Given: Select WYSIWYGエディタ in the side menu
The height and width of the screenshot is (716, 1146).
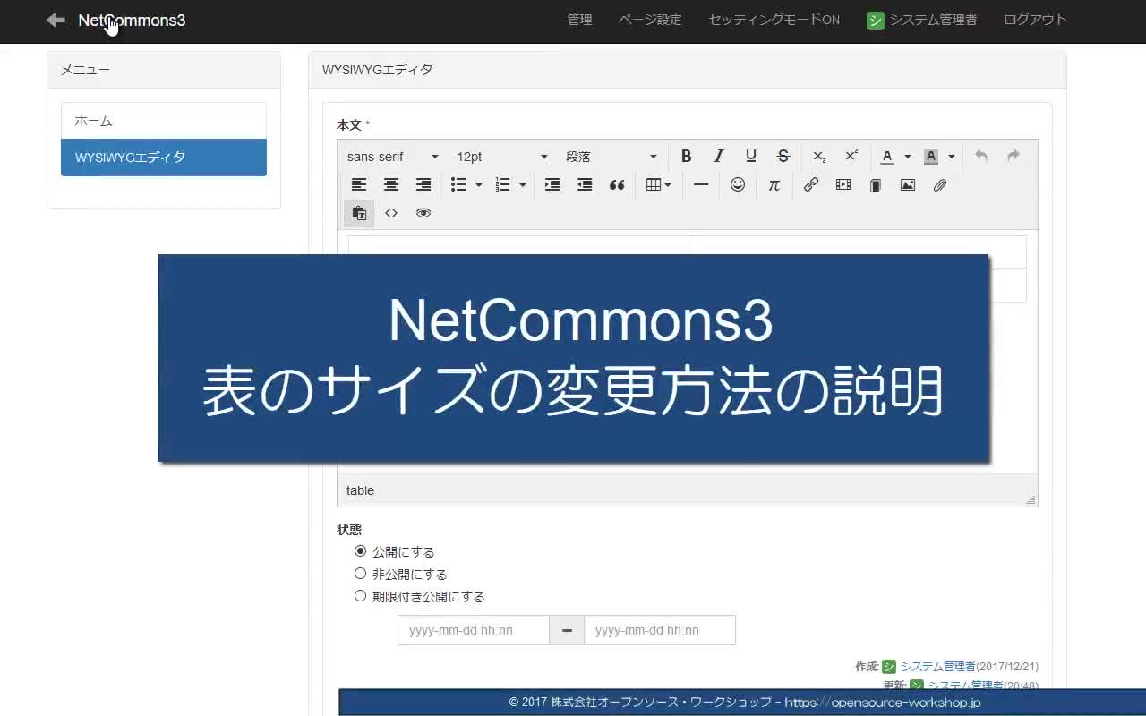Looking at the screenshot, I should point(164,158).
